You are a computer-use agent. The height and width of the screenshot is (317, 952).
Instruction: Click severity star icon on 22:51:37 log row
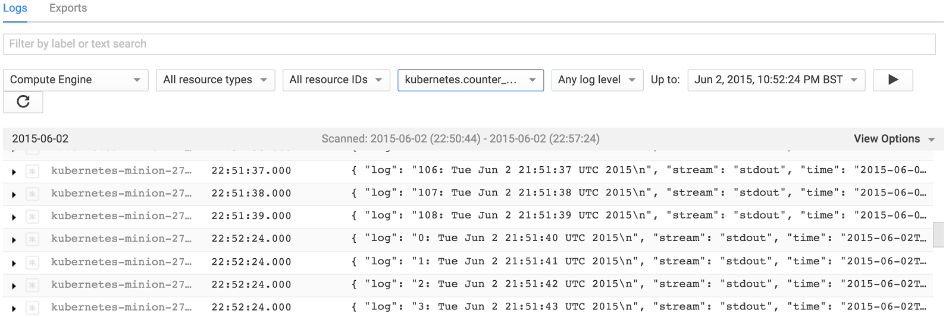click(33, 172)
